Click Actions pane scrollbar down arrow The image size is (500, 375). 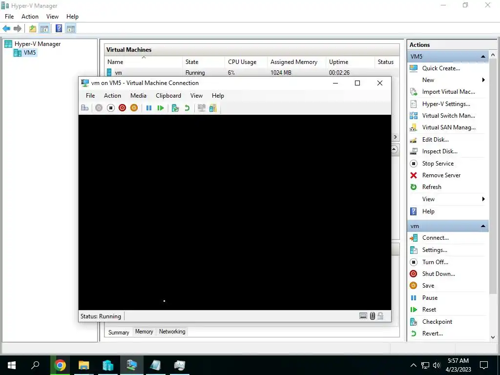coord(493,337)
